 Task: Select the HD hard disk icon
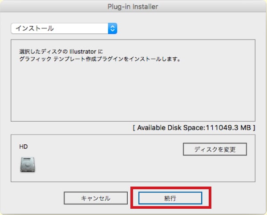28,165
